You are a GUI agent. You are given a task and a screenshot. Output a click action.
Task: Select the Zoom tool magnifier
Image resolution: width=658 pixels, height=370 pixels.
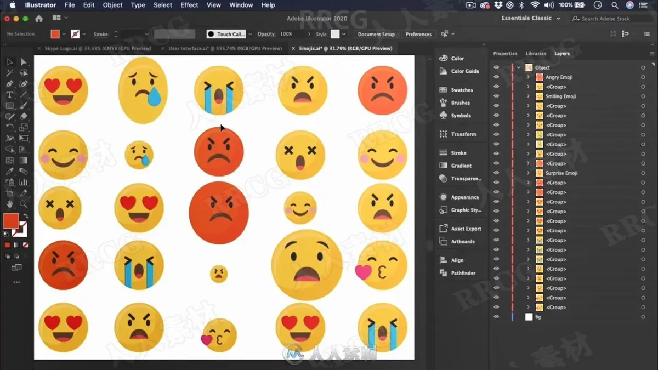(24, 204)
